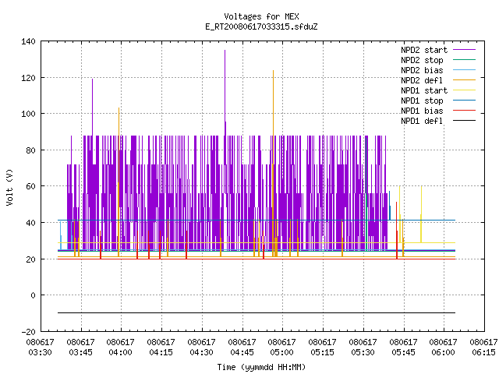Image resolution: width=499 pixels, height=374 pixels.
Task: Click the 'Voltages for MEX' chart title
Action: coord(261,16)
